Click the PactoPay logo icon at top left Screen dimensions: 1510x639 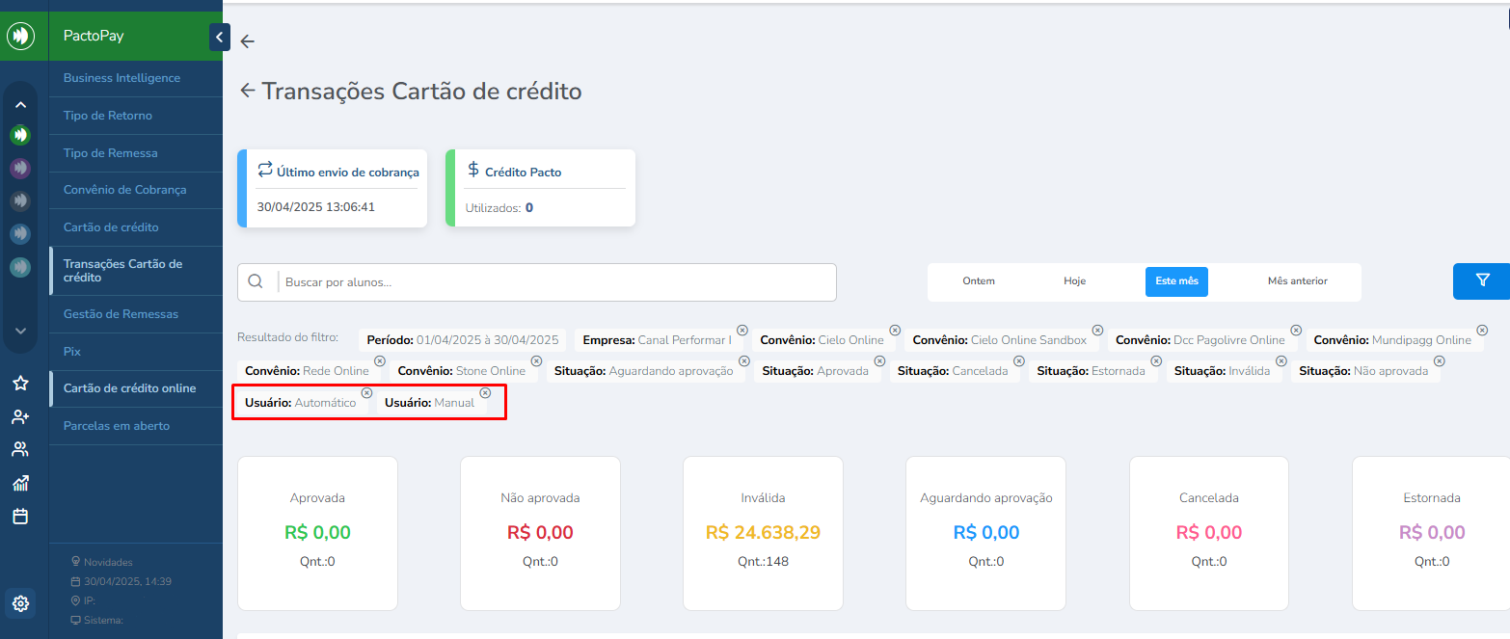pyautogui.click(x=19, y=37)
